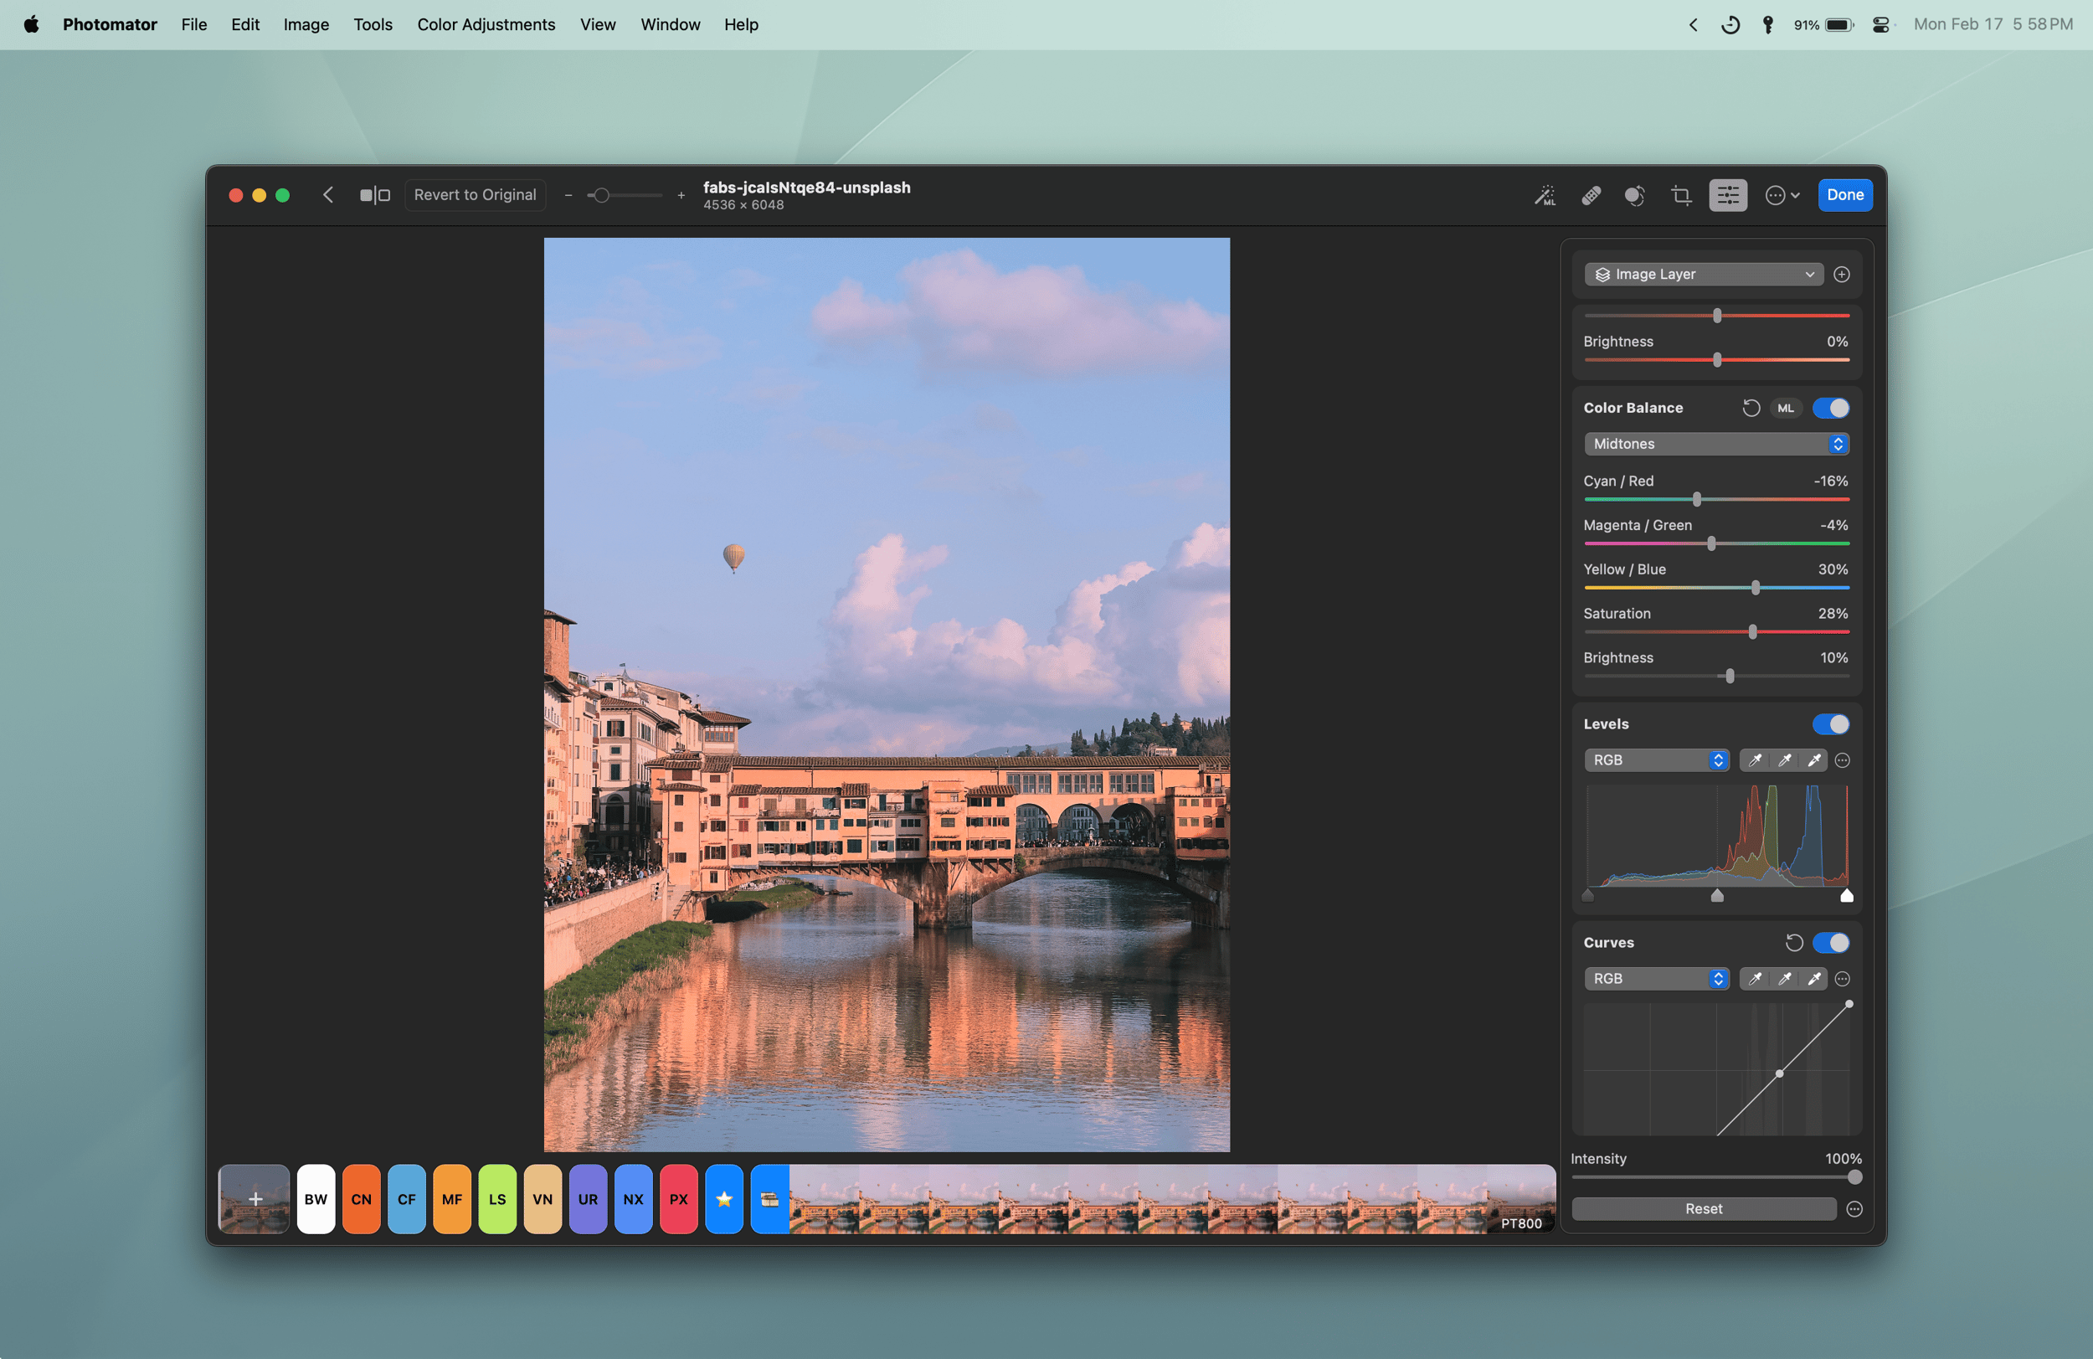Open the Levels RGB channel dropdown
Image resolution: width=2093 pixels, height=1359 pixels.
click(x=1657, y=760)
